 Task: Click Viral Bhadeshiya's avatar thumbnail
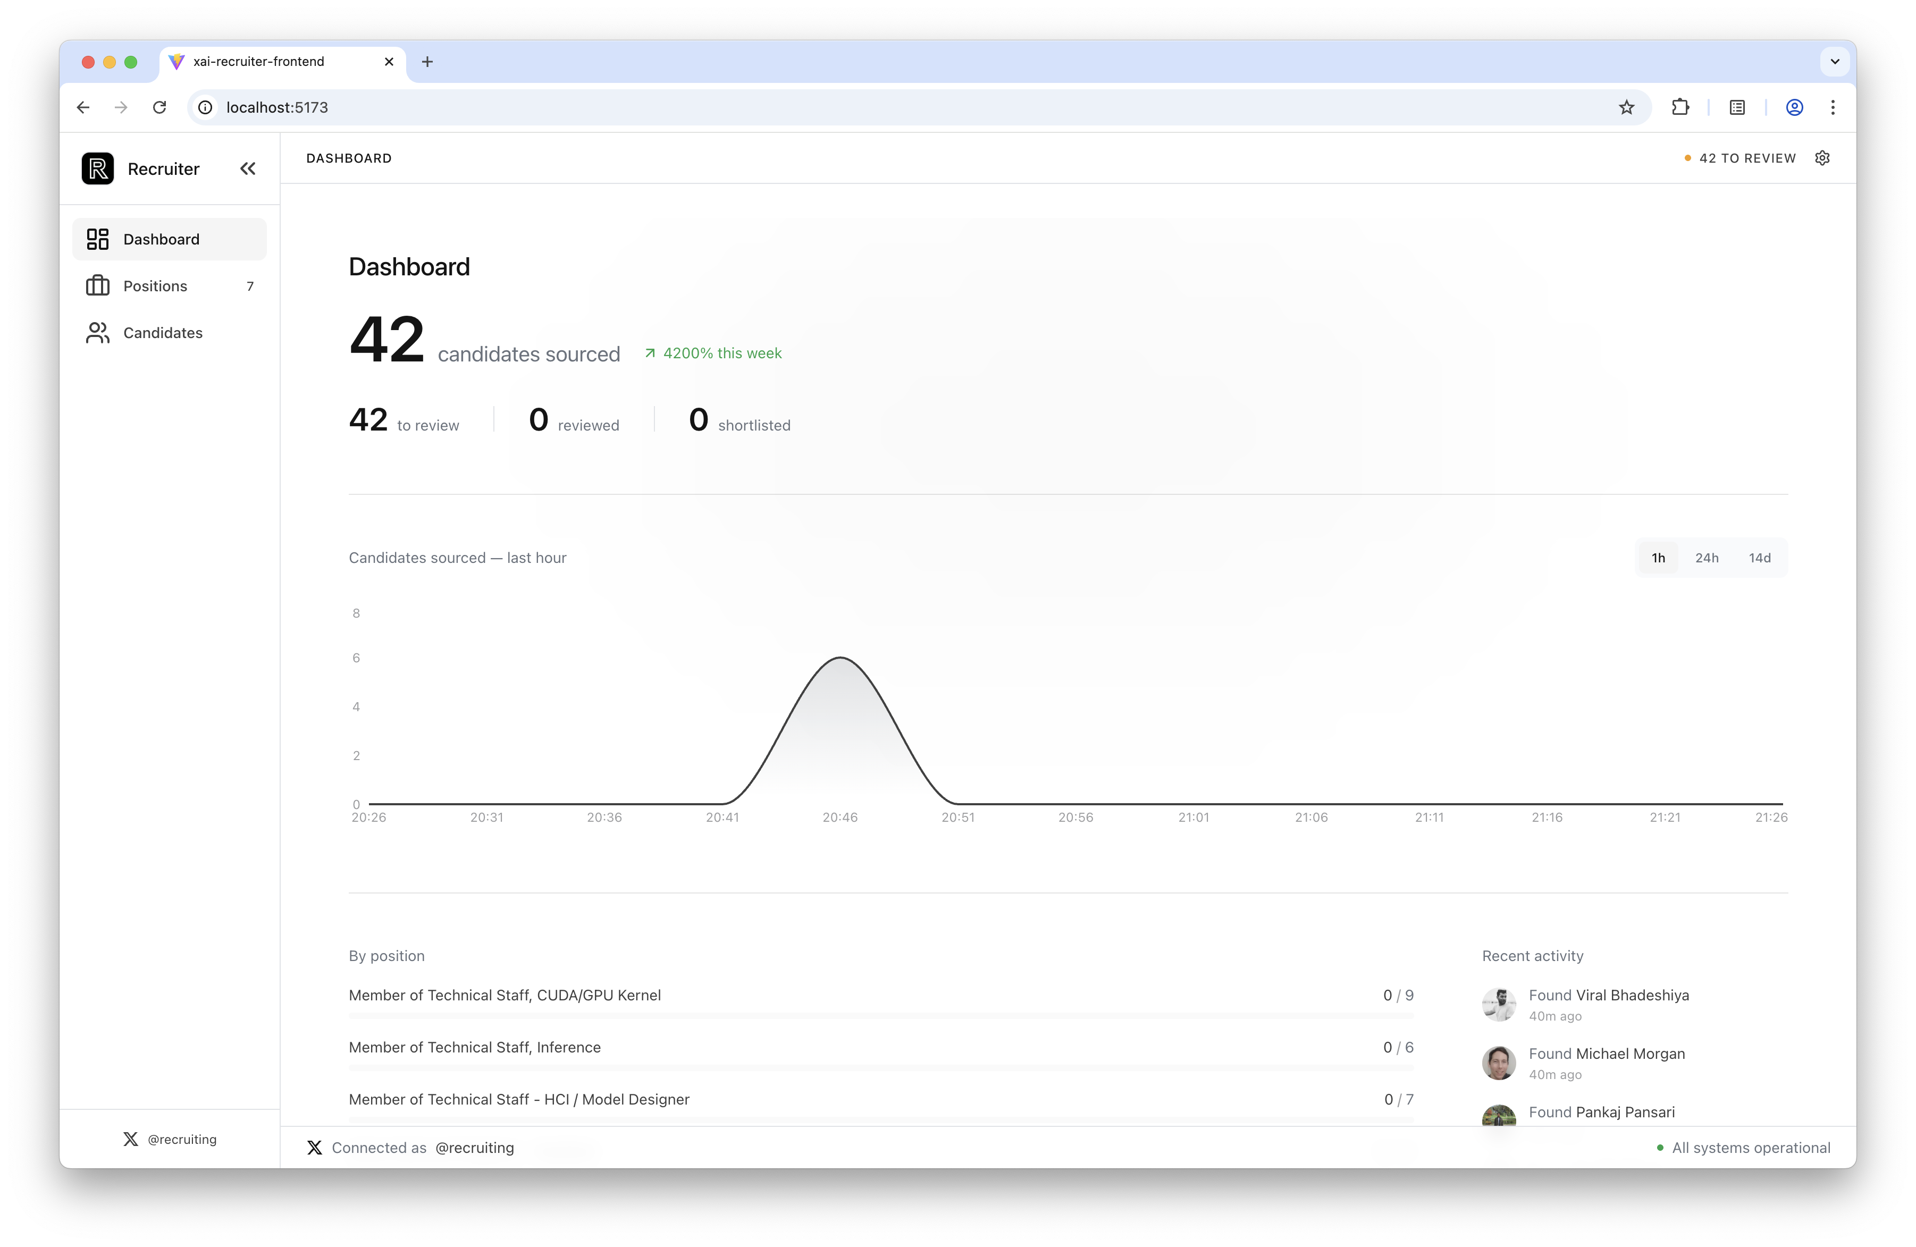[x=1499, y=1005]
